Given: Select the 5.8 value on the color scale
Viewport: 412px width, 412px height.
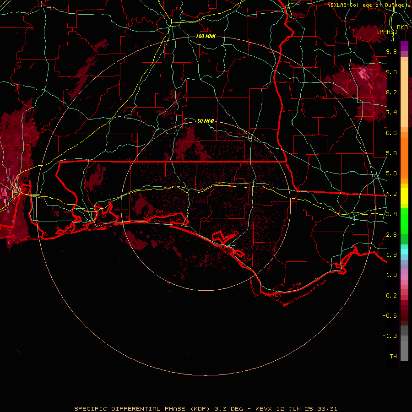Looking at the screenshot, I should tap(391, 153).
